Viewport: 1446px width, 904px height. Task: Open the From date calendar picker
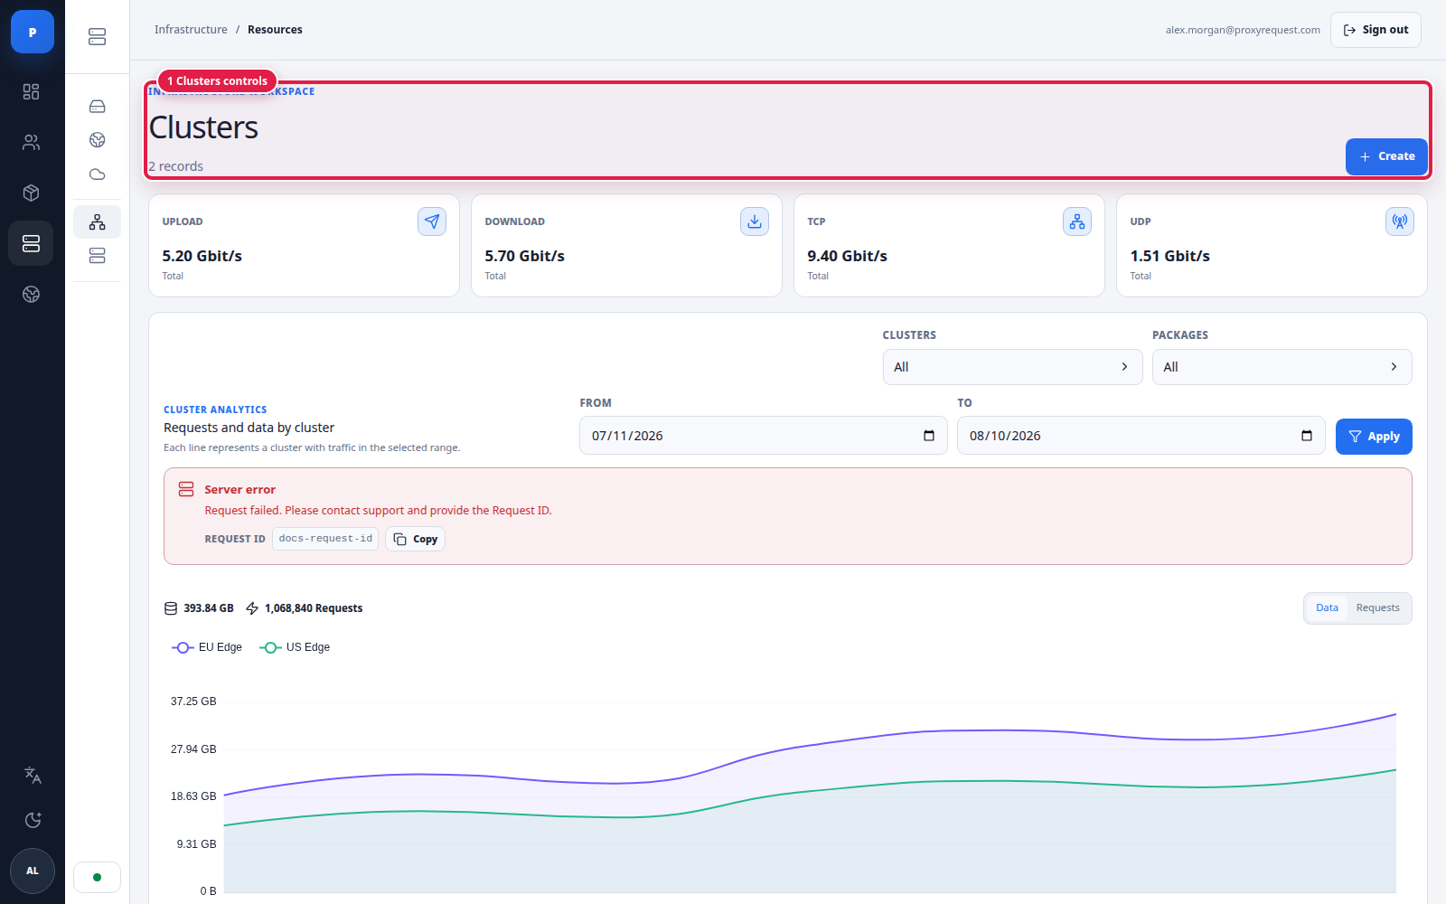pos(929,436)
